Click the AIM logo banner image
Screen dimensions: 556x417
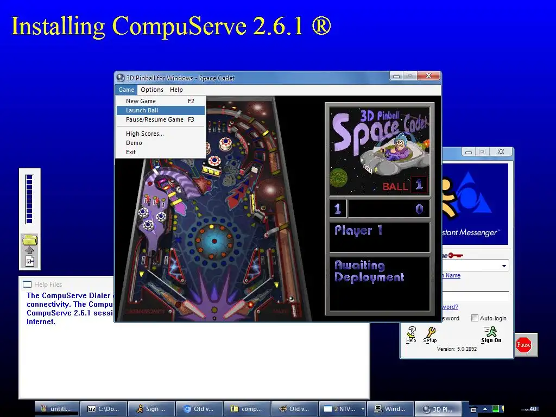(x=475, y=204)
